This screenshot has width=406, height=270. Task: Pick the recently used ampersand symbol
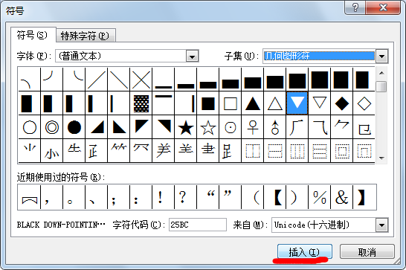click(341, 197)
